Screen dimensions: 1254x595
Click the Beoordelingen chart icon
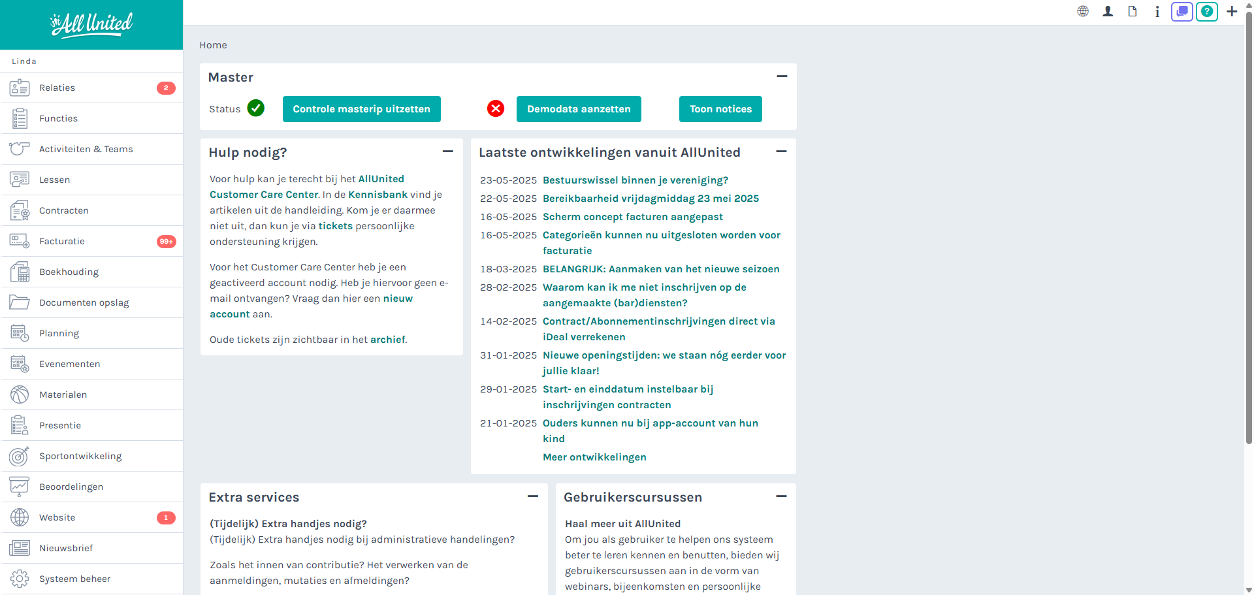(x=20, y=487)
